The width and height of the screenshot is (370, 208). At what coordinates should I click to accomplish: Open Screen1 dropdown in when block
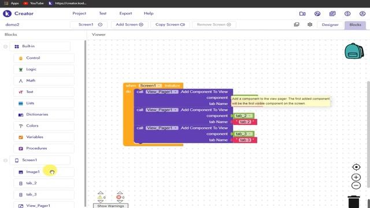pos(150,86)
